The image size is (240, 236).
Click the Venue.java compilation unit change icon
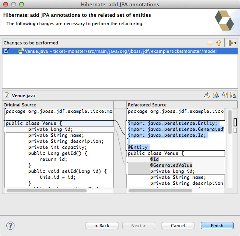pos(21,51)
